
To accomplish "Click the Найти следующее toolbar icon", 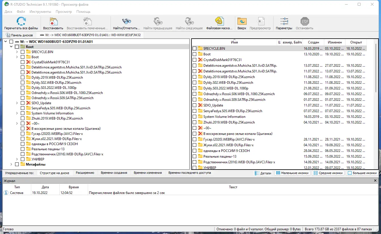I will coord(189,21).
